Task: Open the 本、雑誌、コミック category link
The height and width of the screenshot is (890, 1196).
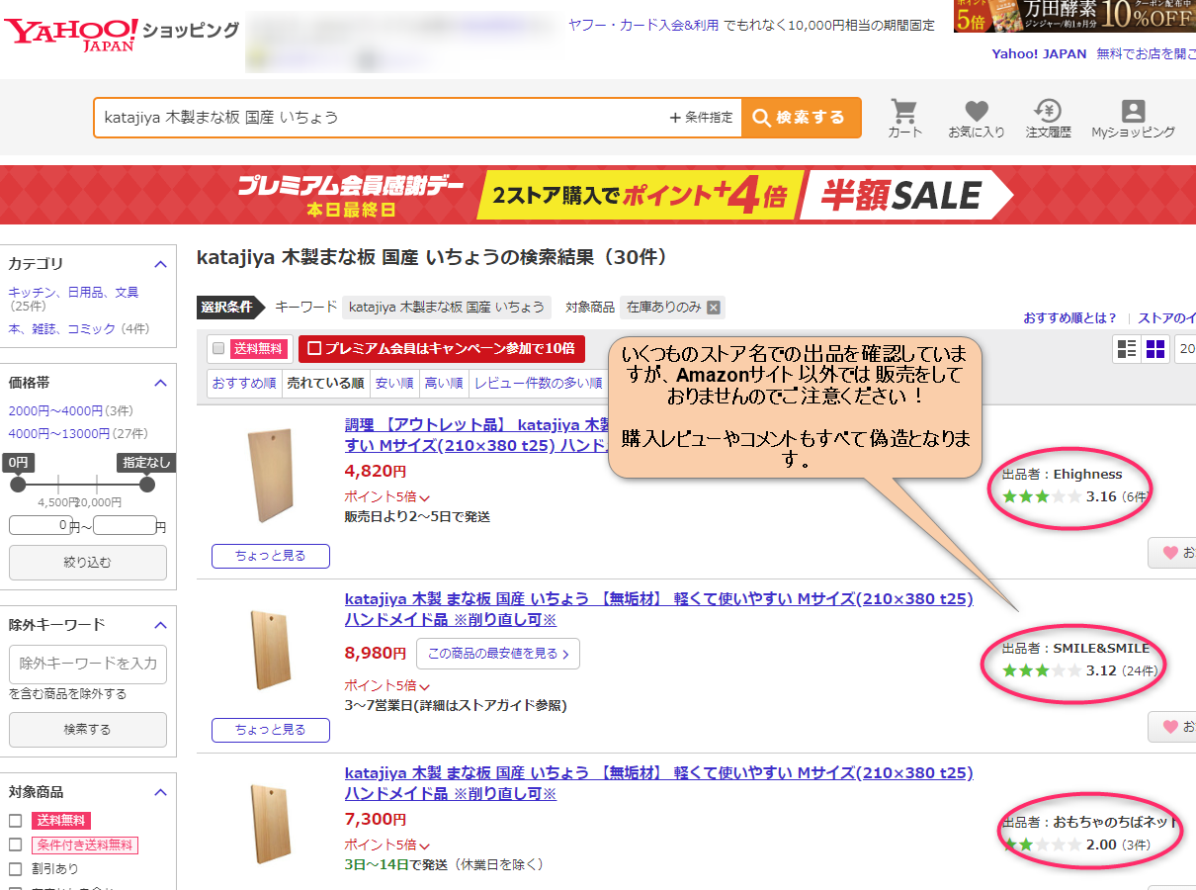Action: (62, 328)
